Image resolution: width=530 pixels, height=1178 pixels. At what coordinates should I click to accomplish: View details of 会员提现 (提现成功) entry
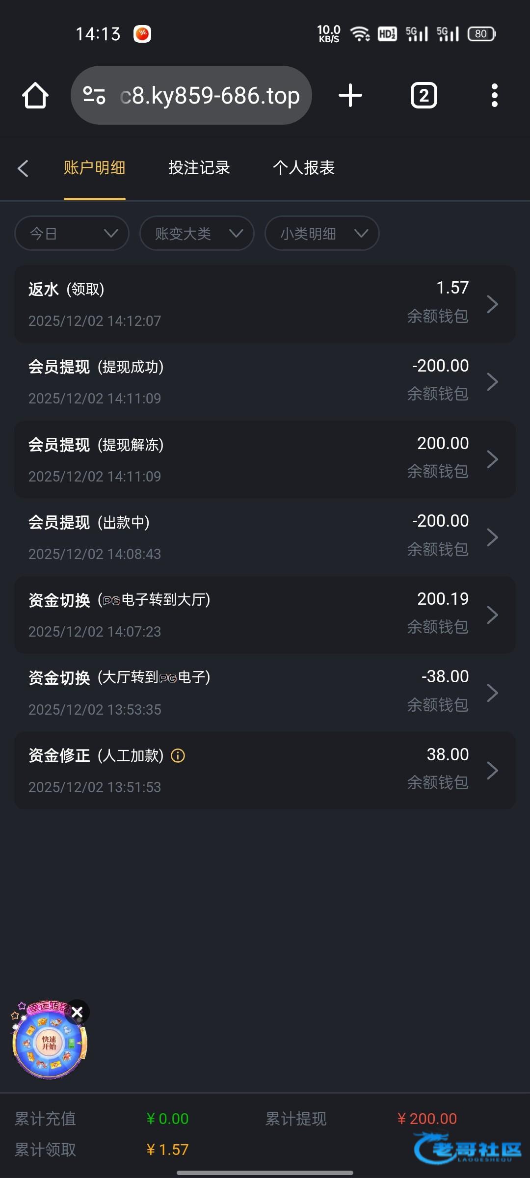(265, 382)
